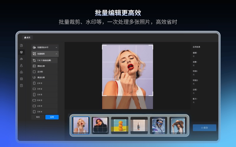Click the scene landscape sidebar icon
Screen dimensions: 236x147
pos(21,59)
